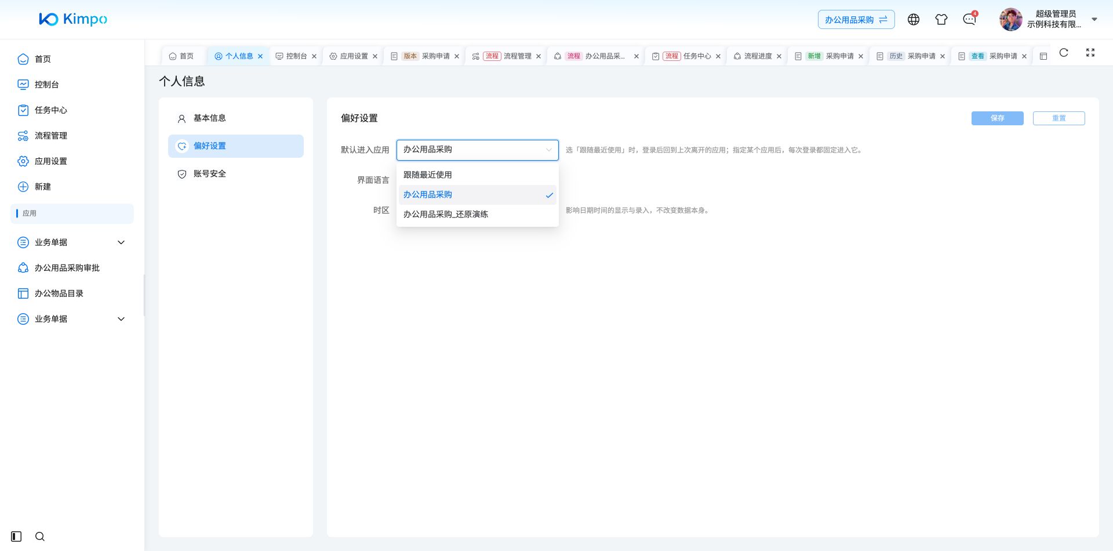The image size is (1113, 551).
Task: Open 流程管理 in sidebar
Action: [72, 136]
